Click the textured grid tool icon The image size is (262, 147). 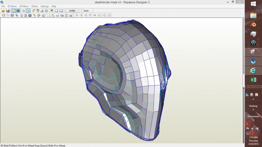coord(12,15)
